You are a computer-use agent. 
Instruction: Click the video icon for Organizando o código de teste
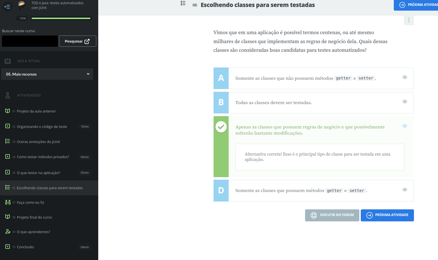click(8, 126)
